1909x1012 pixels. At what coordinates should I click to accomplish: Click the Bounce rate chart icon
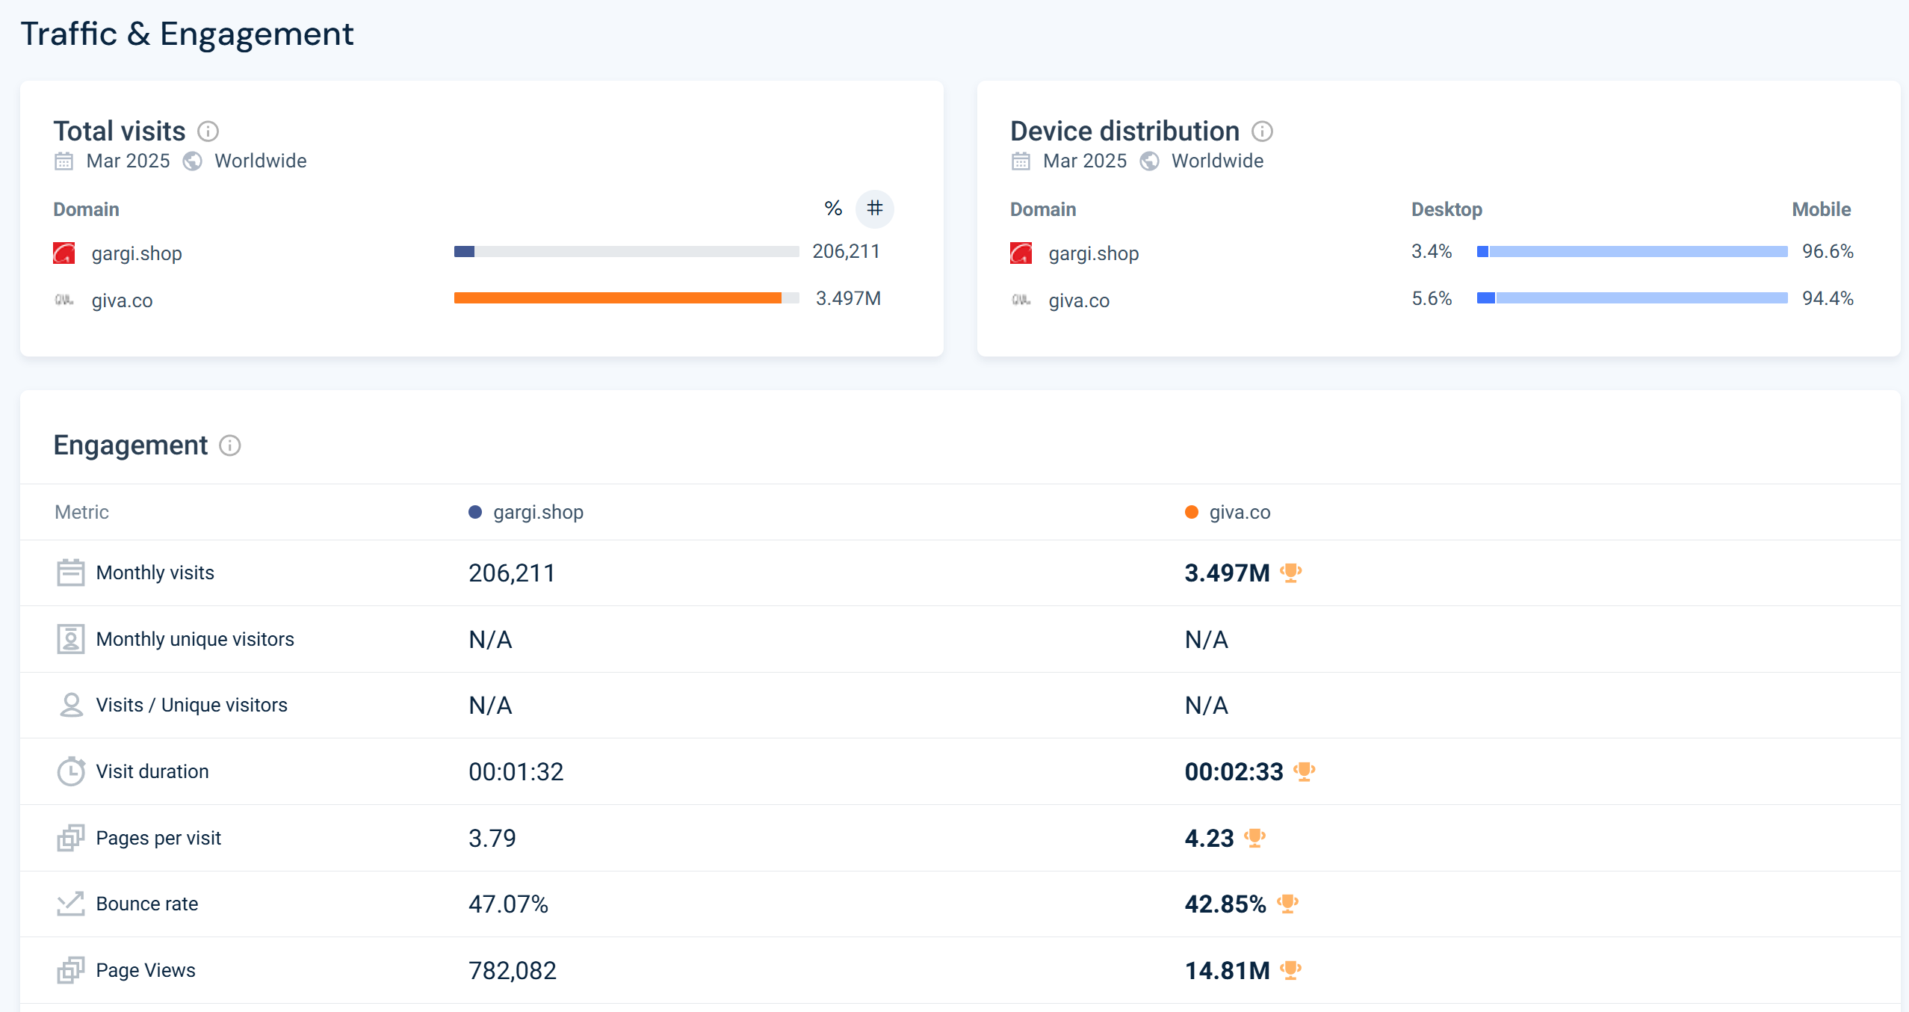[71, 904]
